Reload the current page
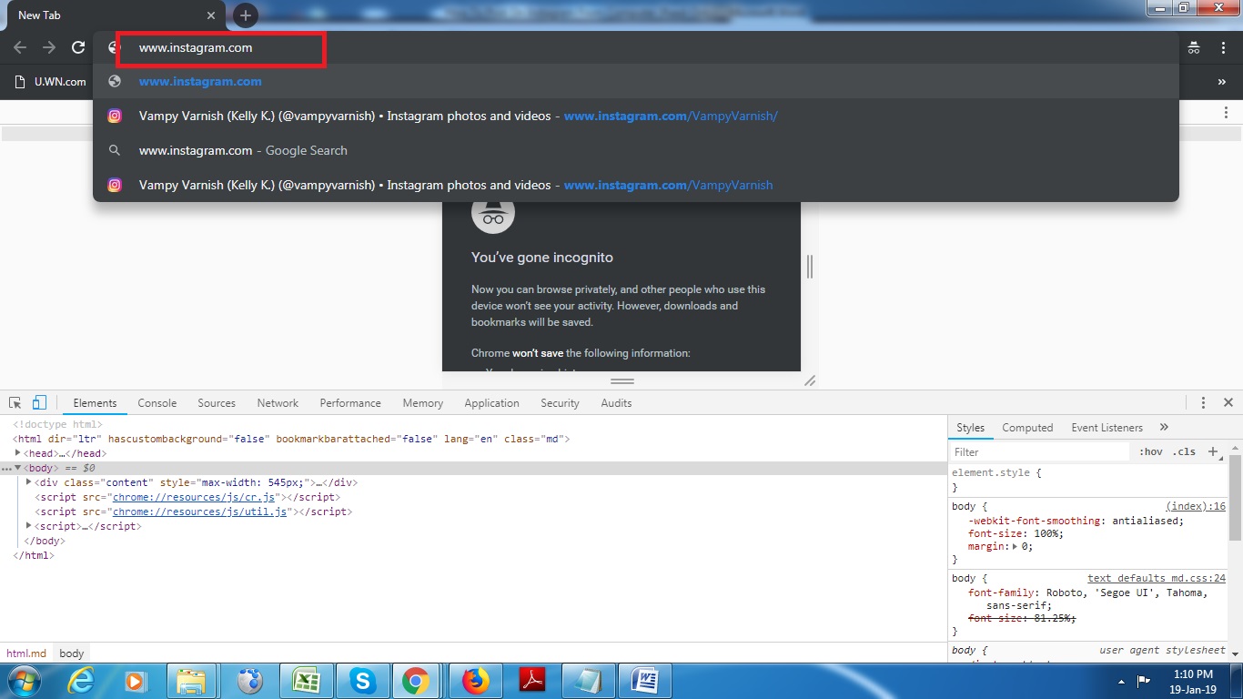 coord(78,47)
